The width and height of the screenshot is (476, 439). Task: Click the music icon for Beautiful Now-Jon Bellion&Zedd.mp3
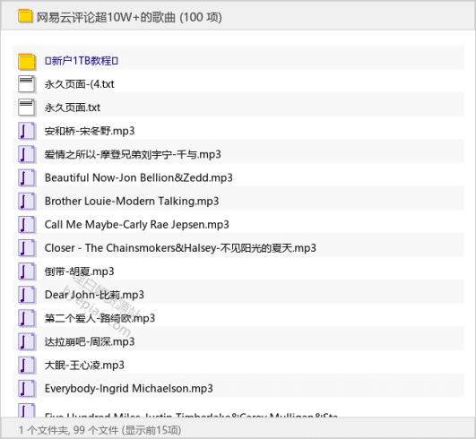point(27,177)
